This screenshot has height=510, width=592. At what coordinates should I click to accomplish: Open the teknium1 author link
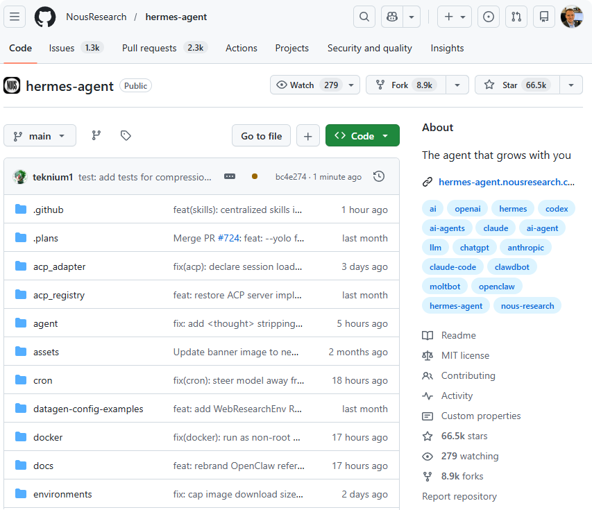click(53, 177)
